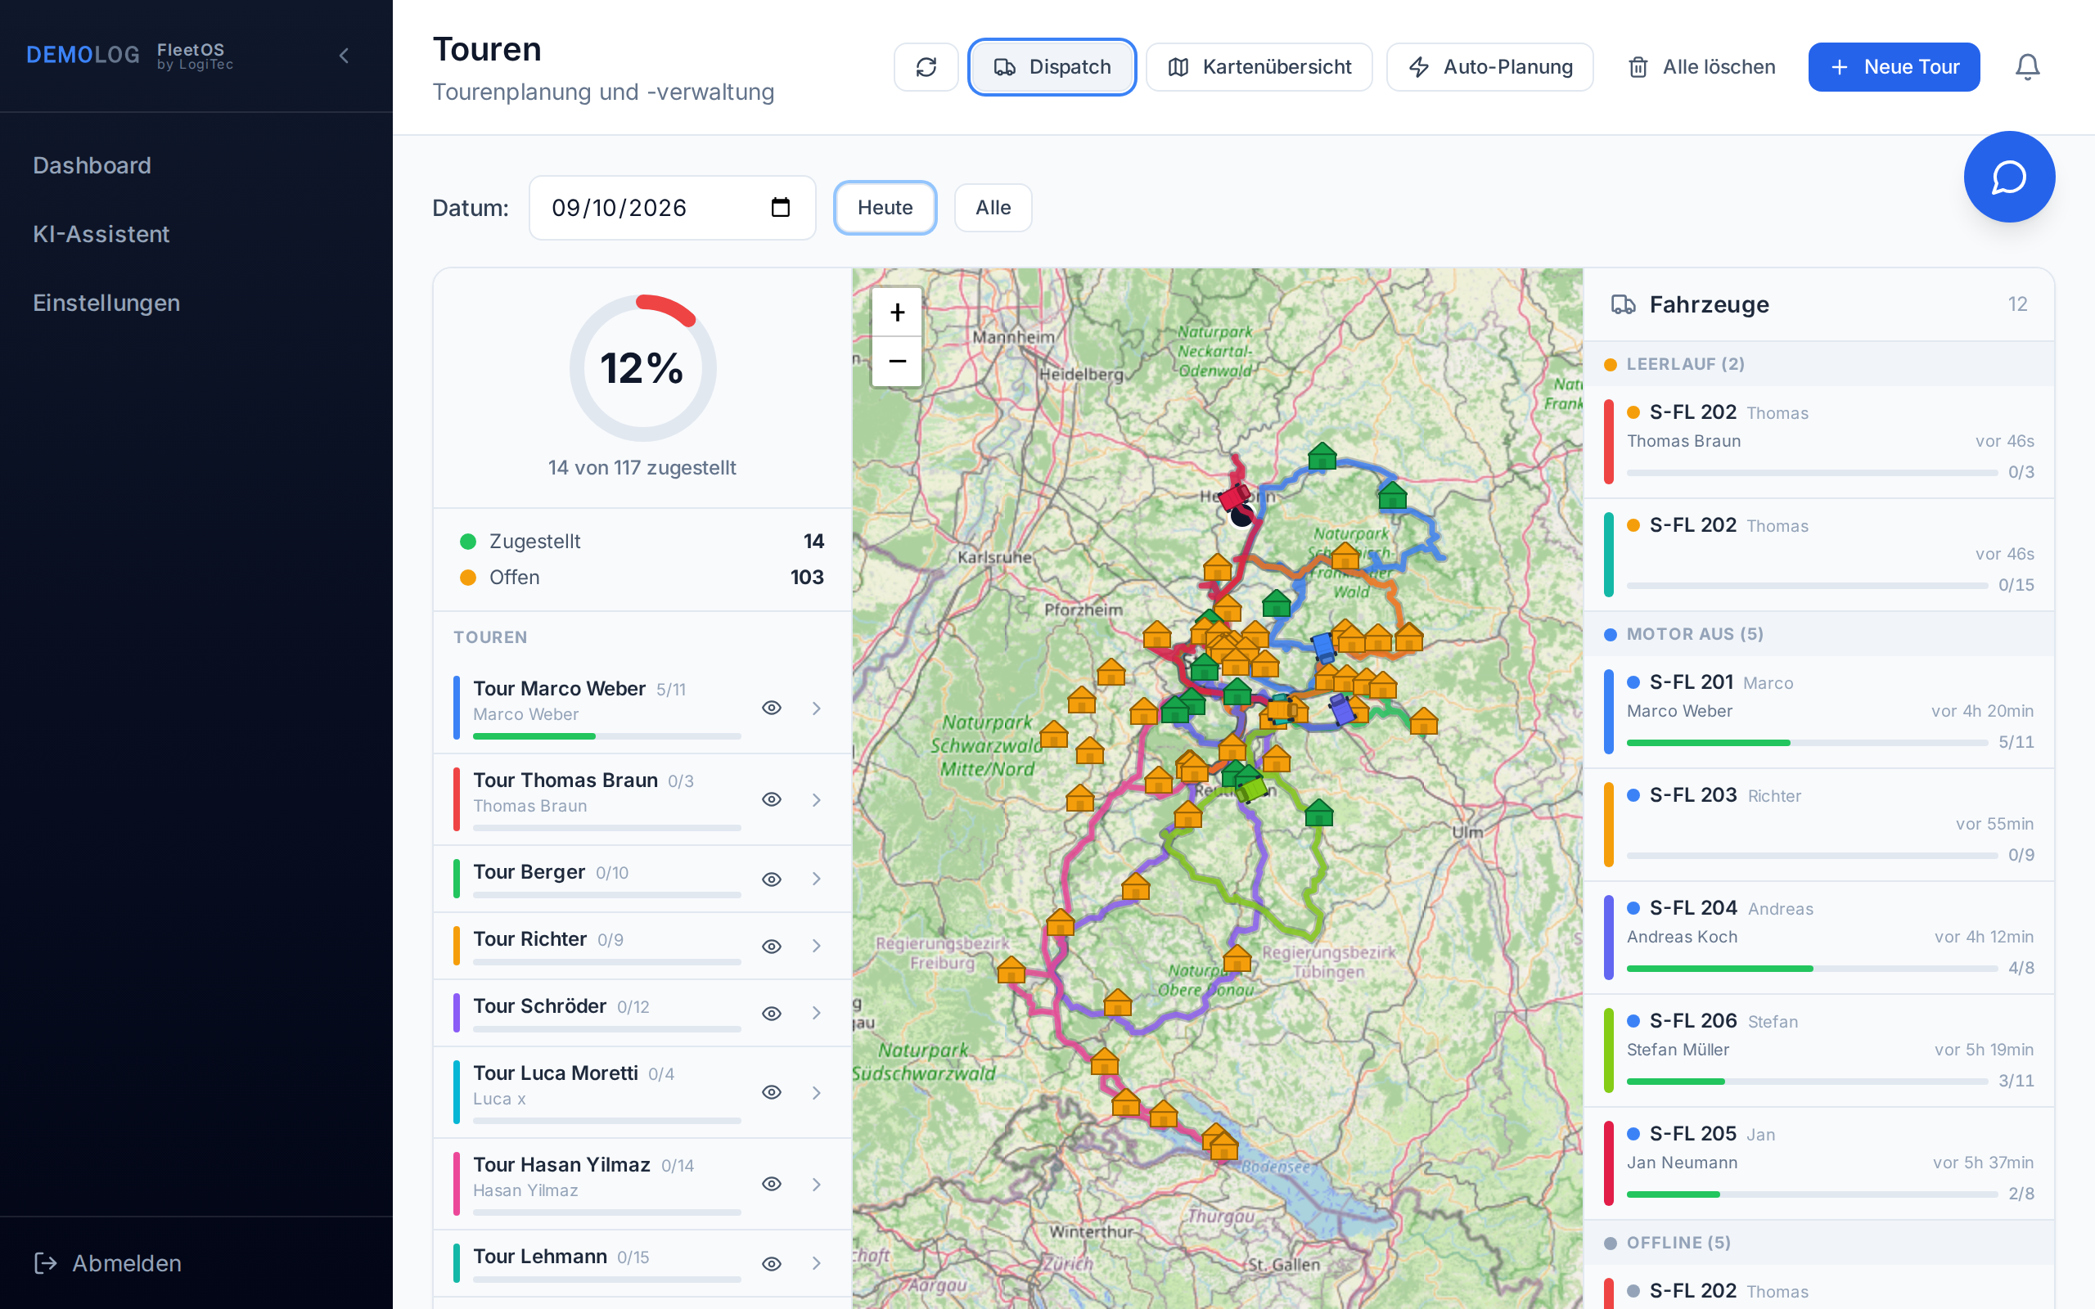Screen dimensions: 2095x1309
Task: Click the Datum date input field
Action: [672, 208]
